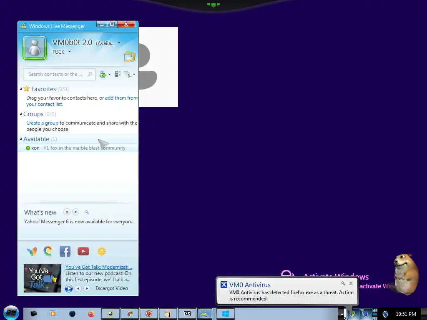
Task: Collapse the Available contacts section
Action: [21, 139]
